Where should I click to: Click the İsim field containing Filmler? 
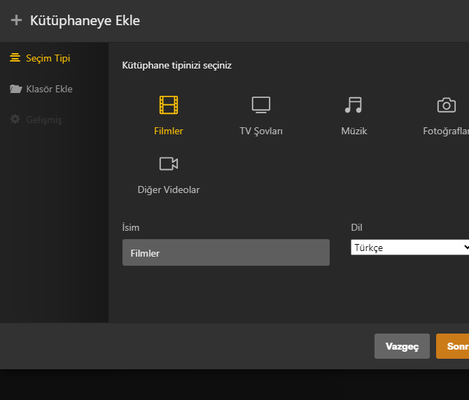tap(226, 252)
